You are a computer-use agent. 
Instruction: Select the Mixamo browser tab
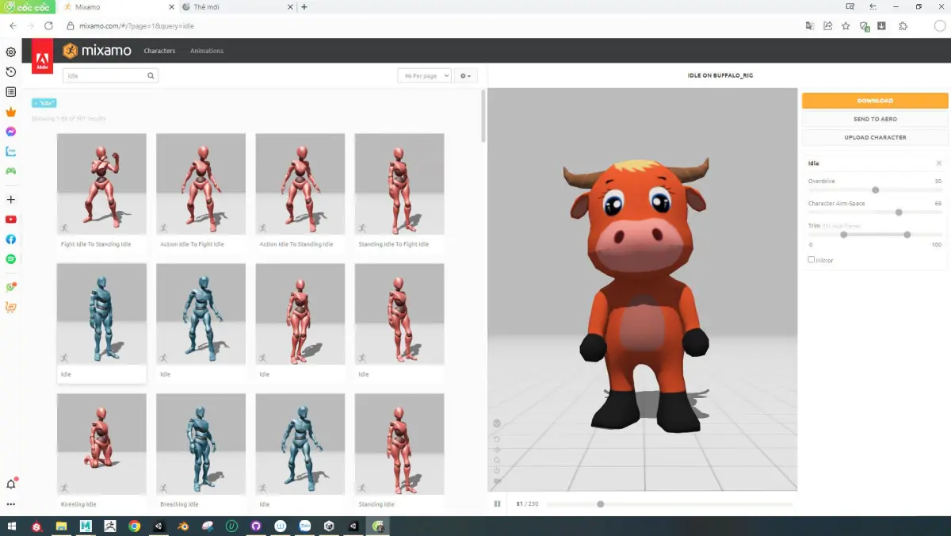point(117,6)
